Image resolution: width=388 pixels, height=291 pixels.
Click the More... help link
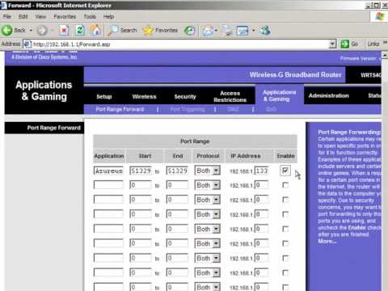[327, 242]
